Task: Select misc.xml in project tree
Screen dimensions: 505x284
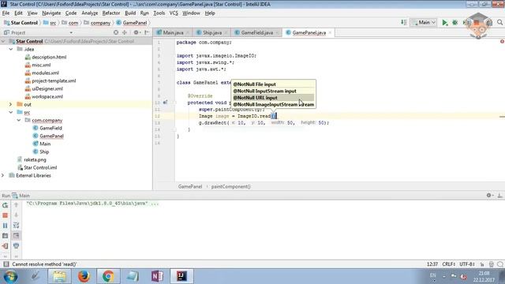Action: [41, 65]
